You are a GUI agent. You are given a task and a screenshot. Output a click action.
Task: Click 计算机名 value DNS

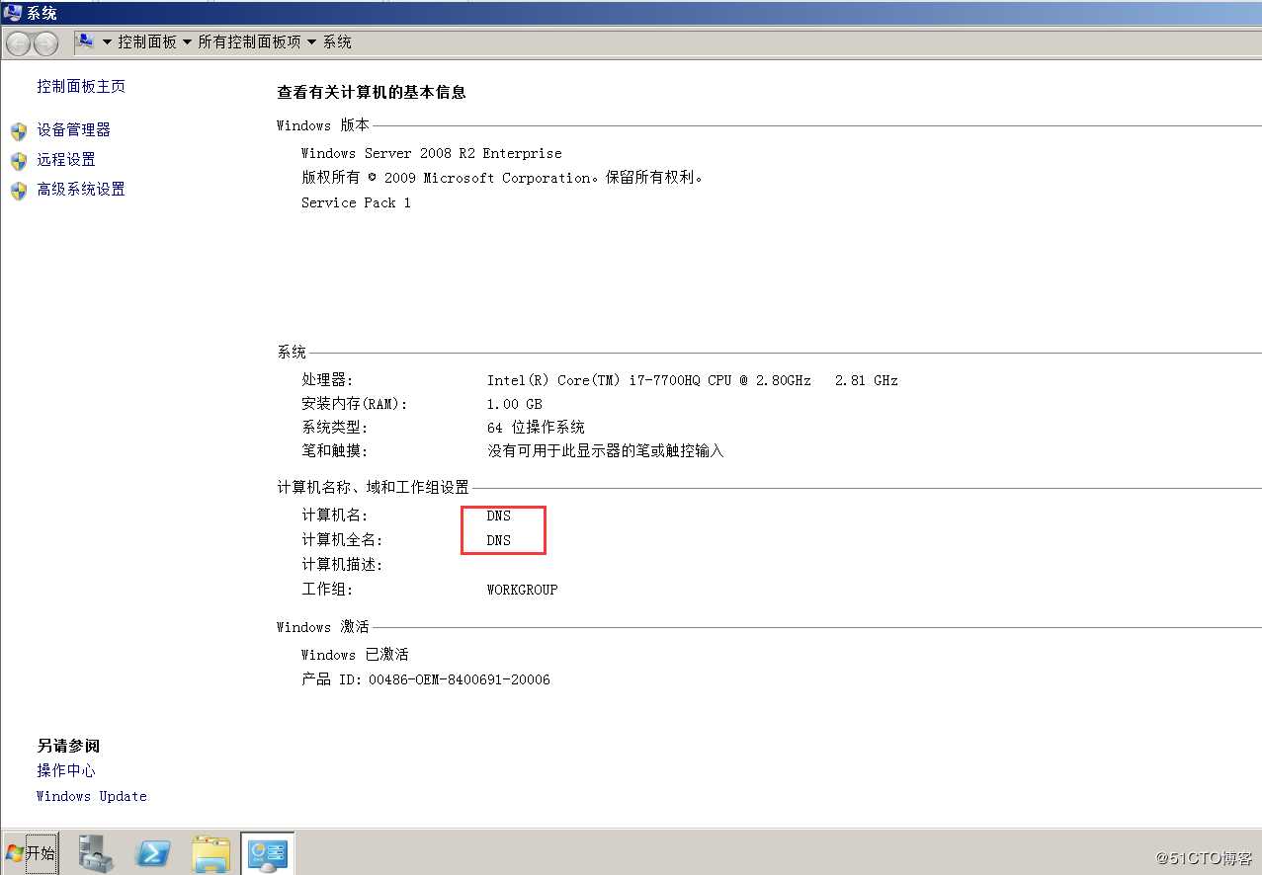coord(499,516)
